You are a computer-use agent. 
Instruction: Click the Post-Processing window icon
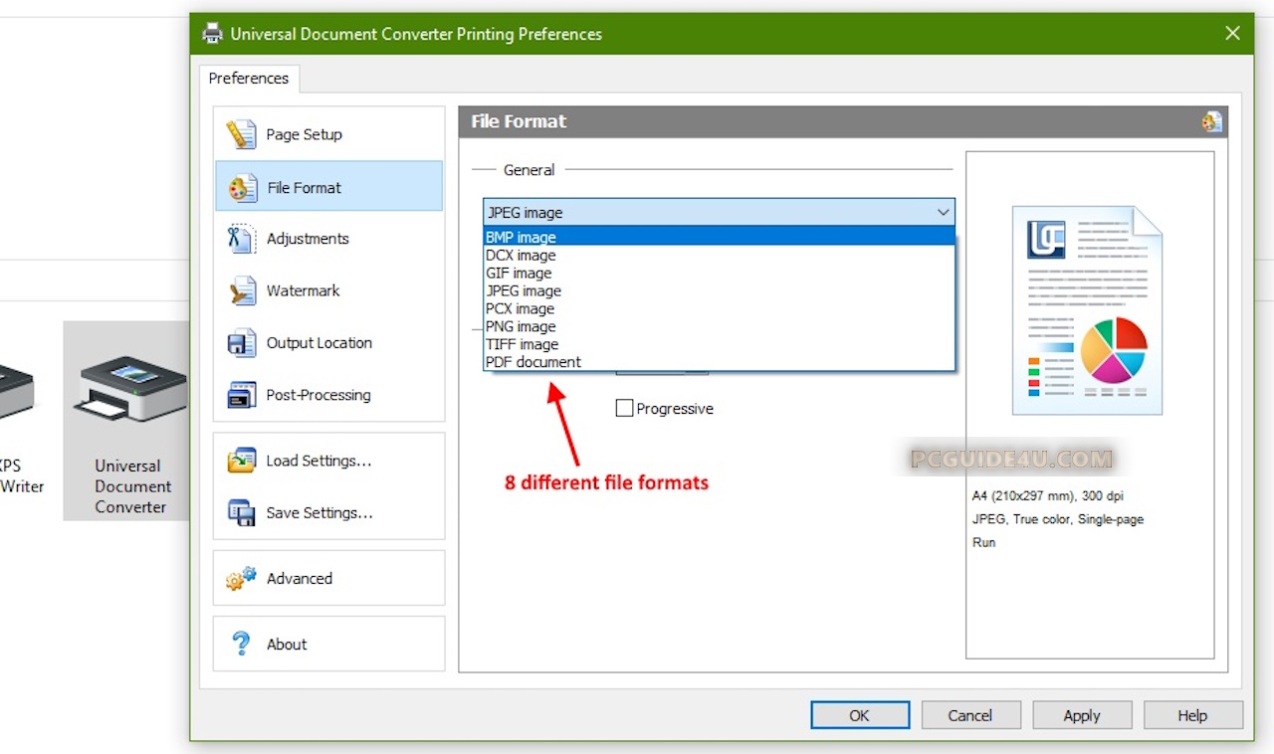[x=242, y=395]
